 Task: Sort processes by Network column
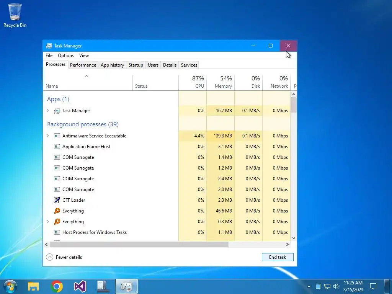tap(276, 83)
